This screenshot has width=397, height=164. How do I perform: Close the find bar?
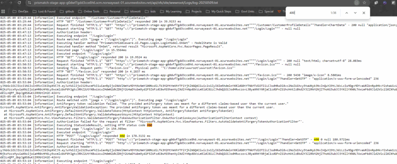(x=364, y=13)
